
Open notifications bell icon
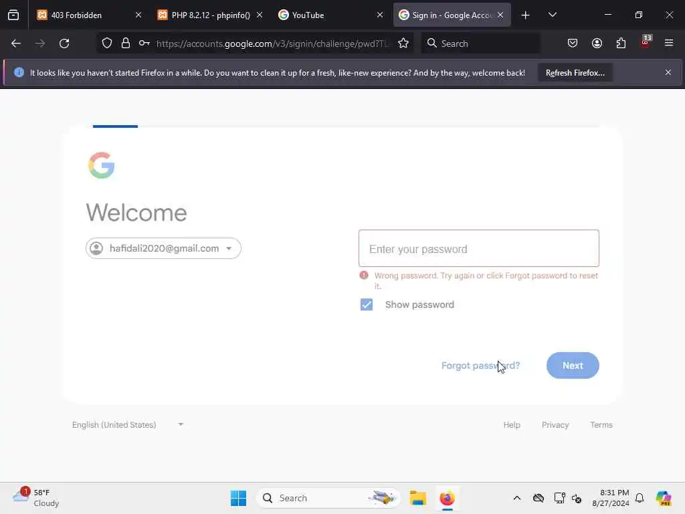coord(640,498)
